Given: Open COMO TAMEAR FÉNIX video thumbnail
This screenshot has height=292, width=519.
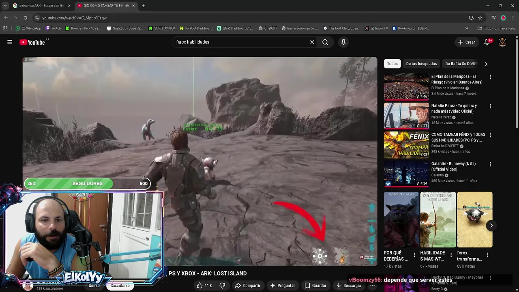Looking at the screenshot, I should point(406,145).
